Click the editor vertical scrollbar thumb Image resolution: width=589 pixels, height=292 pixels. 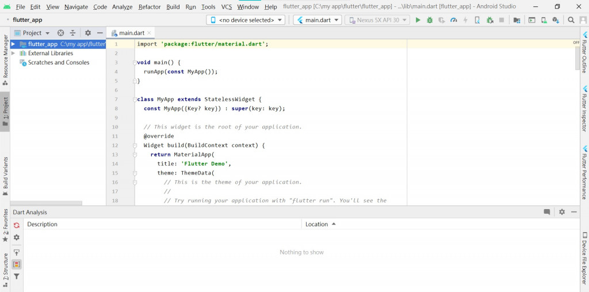pos(577,58)
